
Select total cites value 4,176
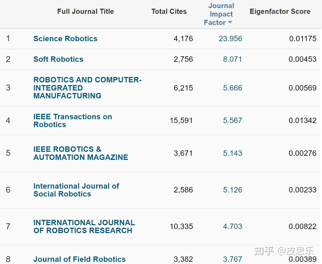(x=183, y=38)
